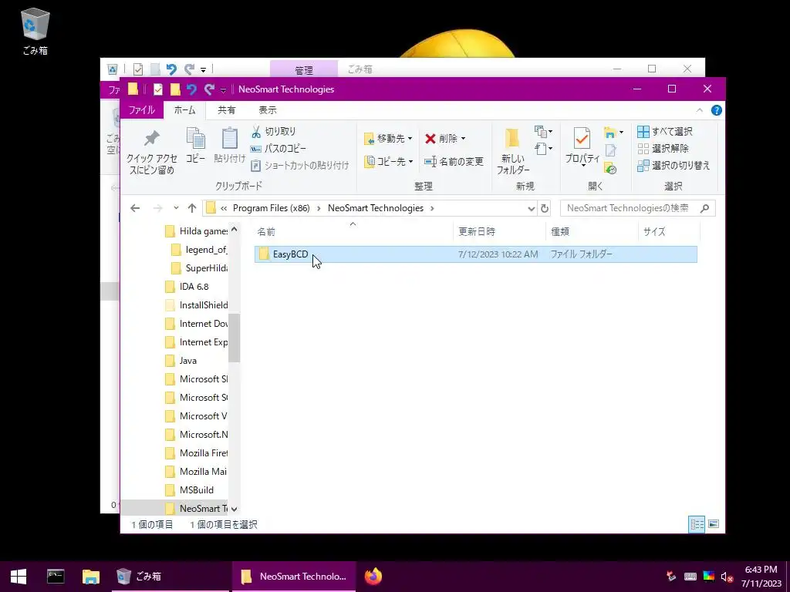Click Undo in the NeoSmart title bar
The image size is (790, 592).
point(191,89)
